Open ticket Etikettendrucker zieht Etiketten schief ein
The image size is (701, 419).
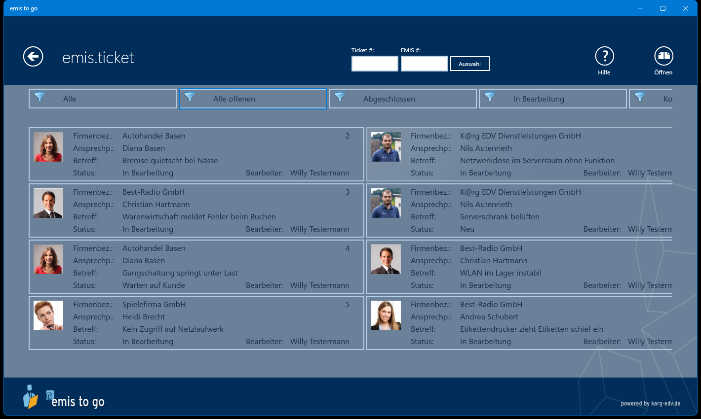coord(519,323)
